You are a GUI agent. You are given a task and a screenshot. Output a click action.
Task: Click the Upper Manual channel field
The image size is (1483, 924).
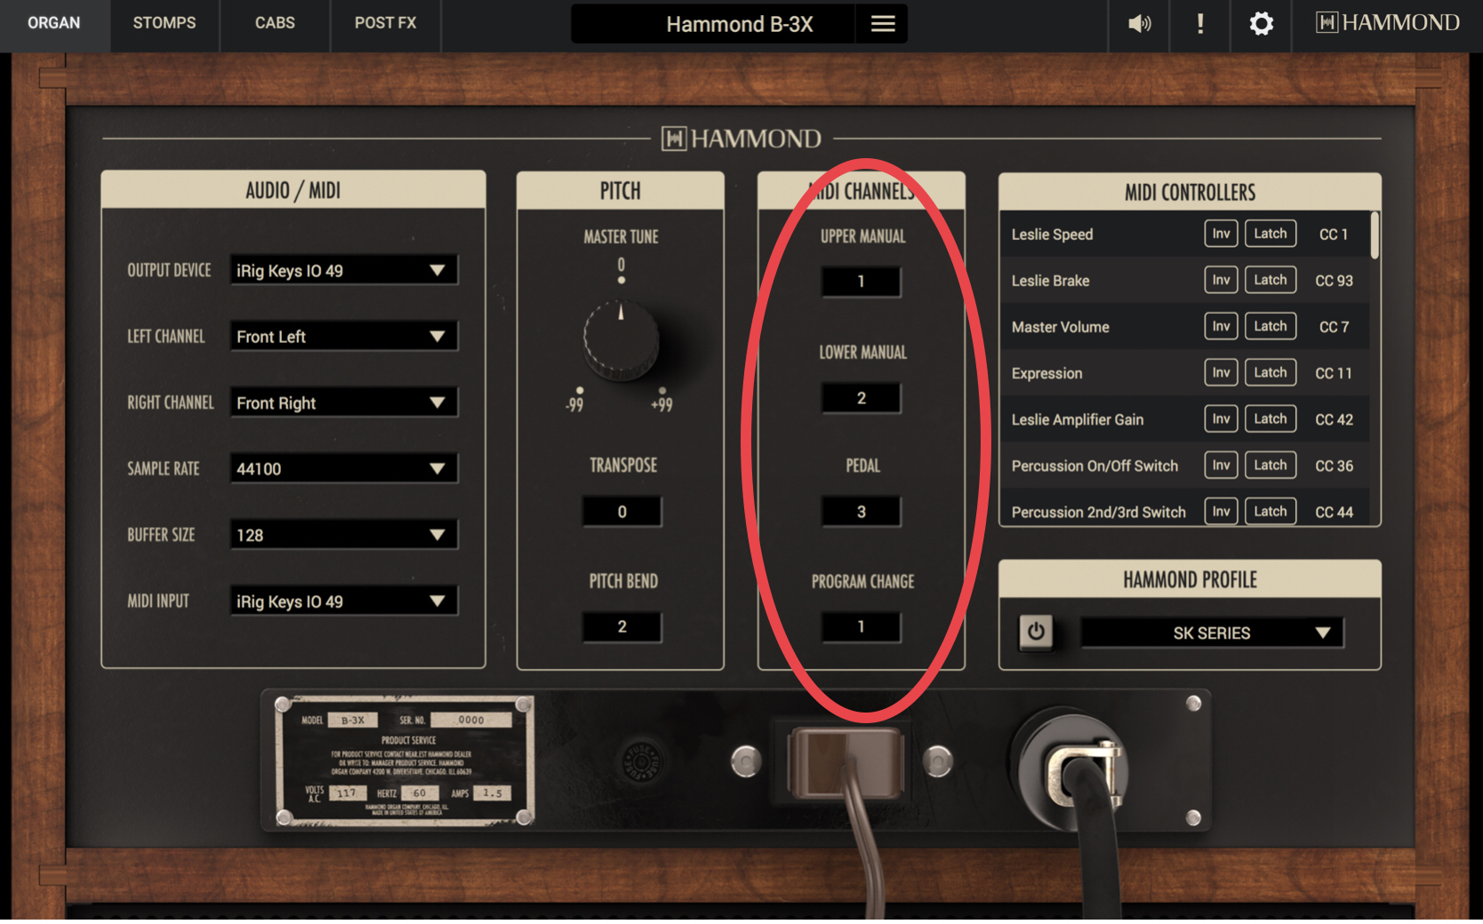coord(861,282)
